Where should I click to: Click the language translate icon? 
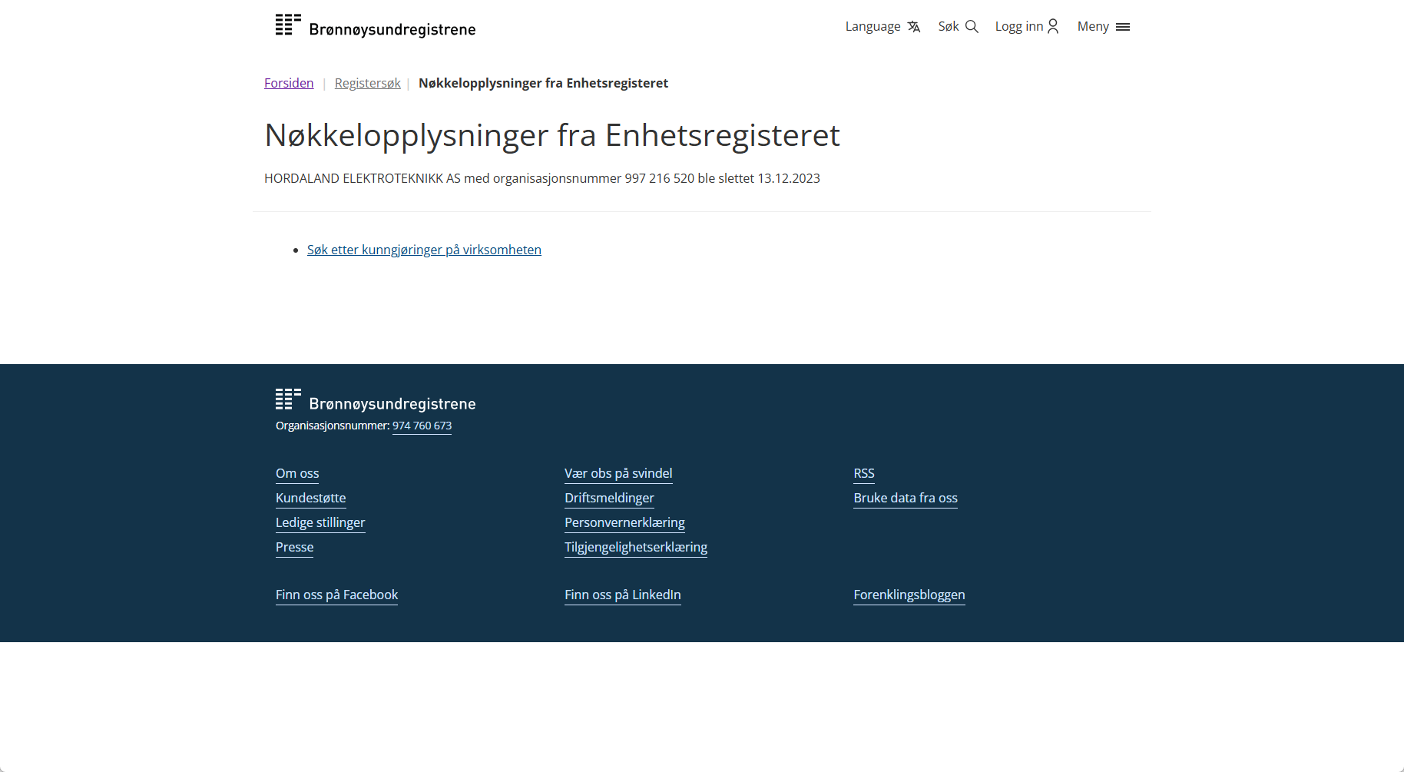pyautogui.click(x=913, y=27)
